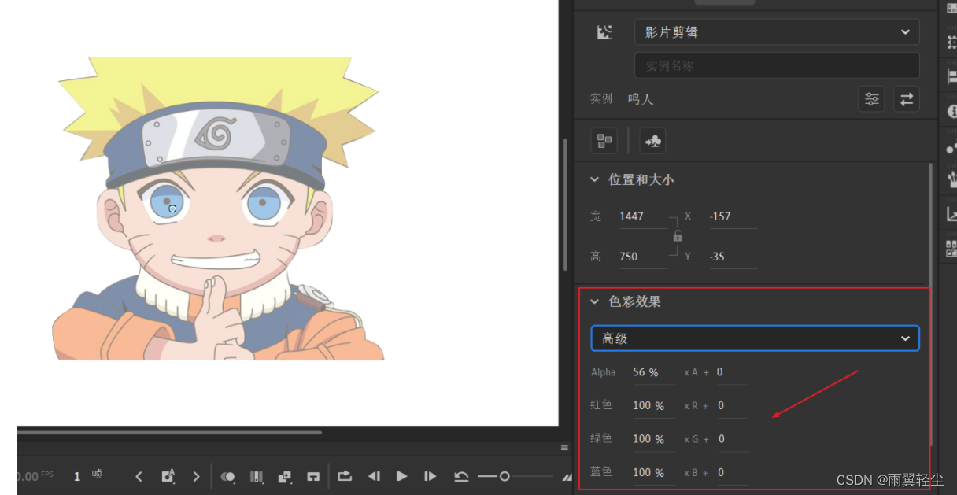Open the align panel icon in dock
Viewport: 957px width, 495px height.
[951, 76]
